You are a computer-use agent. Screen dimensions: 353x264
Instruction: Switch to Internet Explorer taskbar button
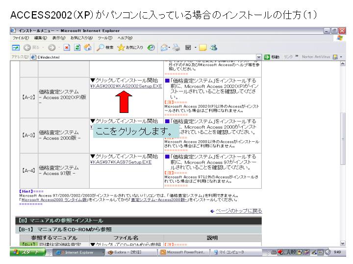[78, 252]
